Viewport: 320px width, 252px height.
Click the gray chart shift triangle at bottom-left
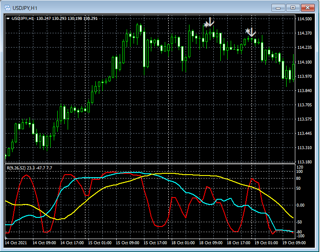(7, 237)
